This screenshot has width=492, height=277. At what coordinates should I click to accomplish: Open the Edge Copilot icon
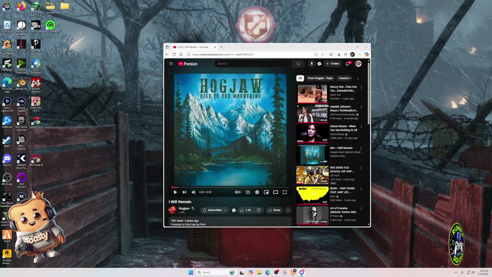pos(367,55)
